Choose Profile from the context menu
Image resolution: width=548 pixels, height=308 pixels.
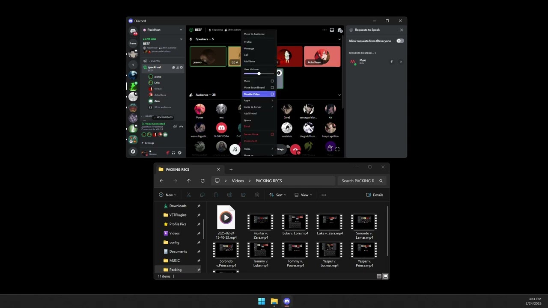259,42
